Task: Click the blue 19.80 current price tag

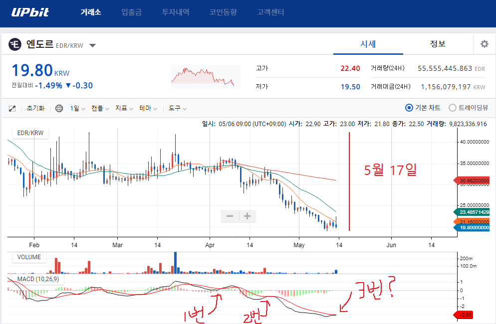Action: 472,228
